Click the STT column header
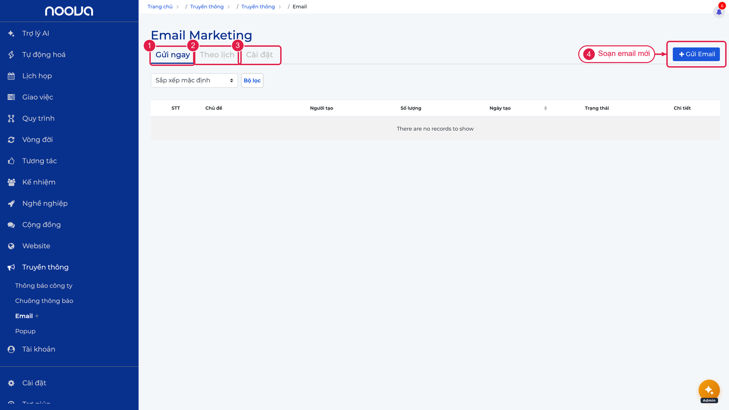This screenshot has height=410, width=729. (176, 108)
